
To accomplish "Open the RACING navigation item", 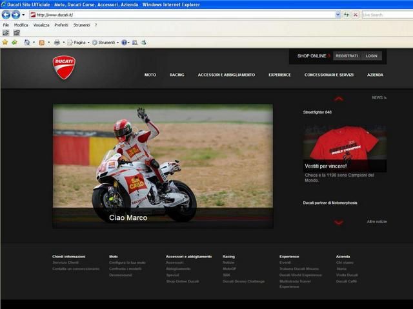I will pyautogui.click(x=177, y=75).
